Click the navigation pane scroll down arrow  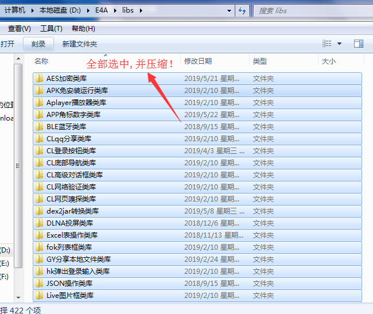point(18,297)
